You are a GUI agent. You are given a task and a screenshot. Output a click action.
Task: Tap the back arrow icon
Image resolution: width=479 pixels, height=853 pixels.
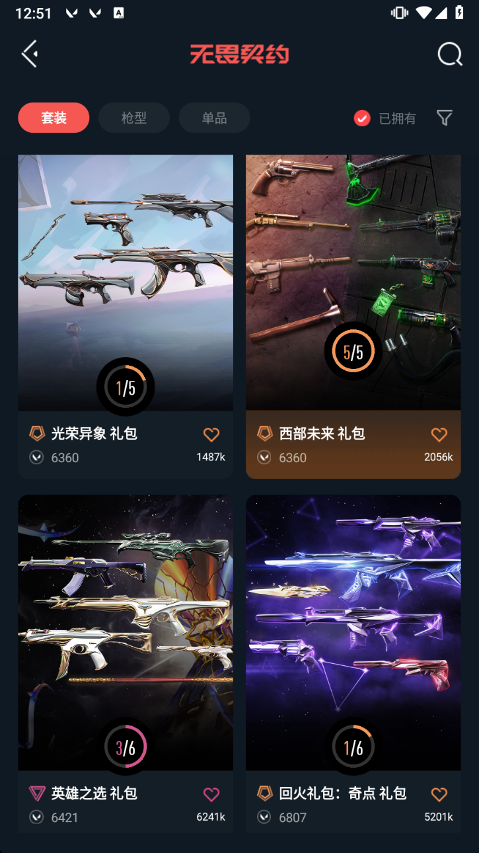[x=30, y=54]
